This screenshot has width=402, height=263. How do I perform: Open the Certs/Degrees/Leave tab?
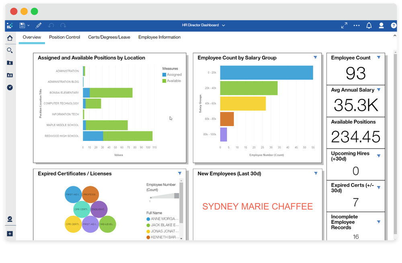(x=109, y=37)
